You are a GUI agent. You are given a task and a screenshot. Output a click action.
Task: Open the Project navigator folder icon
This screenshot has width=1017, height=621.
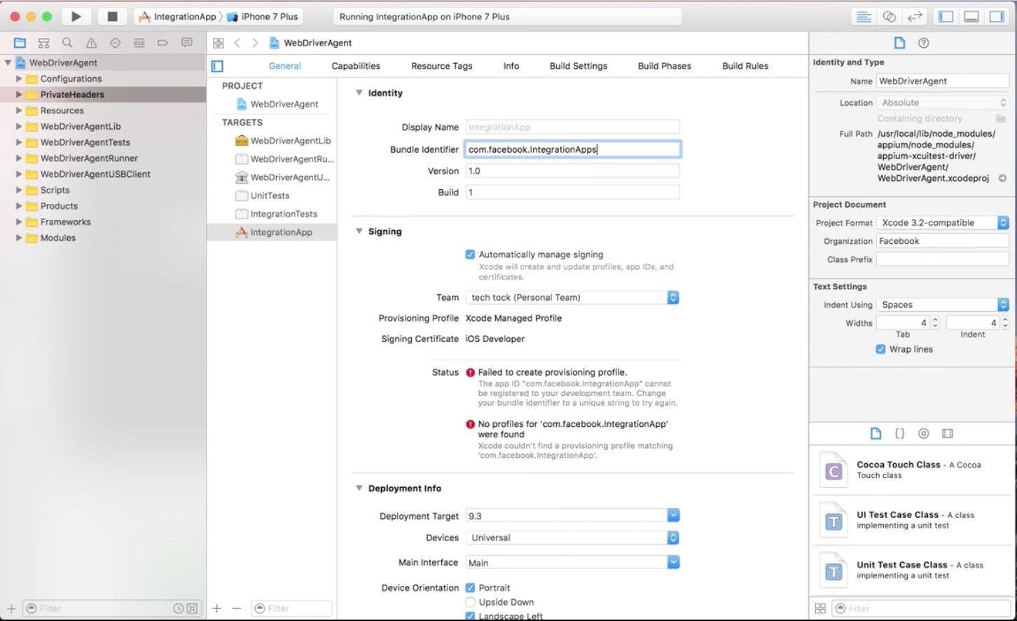point(20,43)
